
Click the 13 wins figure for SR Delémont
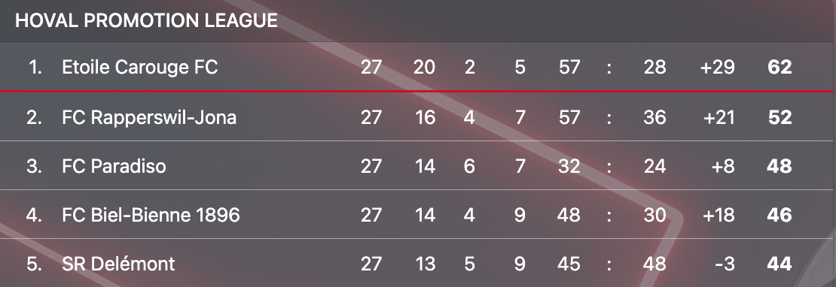(425, 264)
